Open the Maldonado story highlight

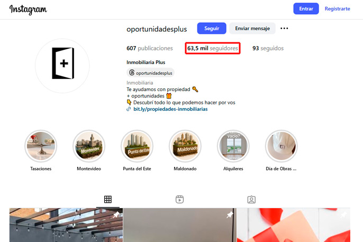click(x=185, y=146)
